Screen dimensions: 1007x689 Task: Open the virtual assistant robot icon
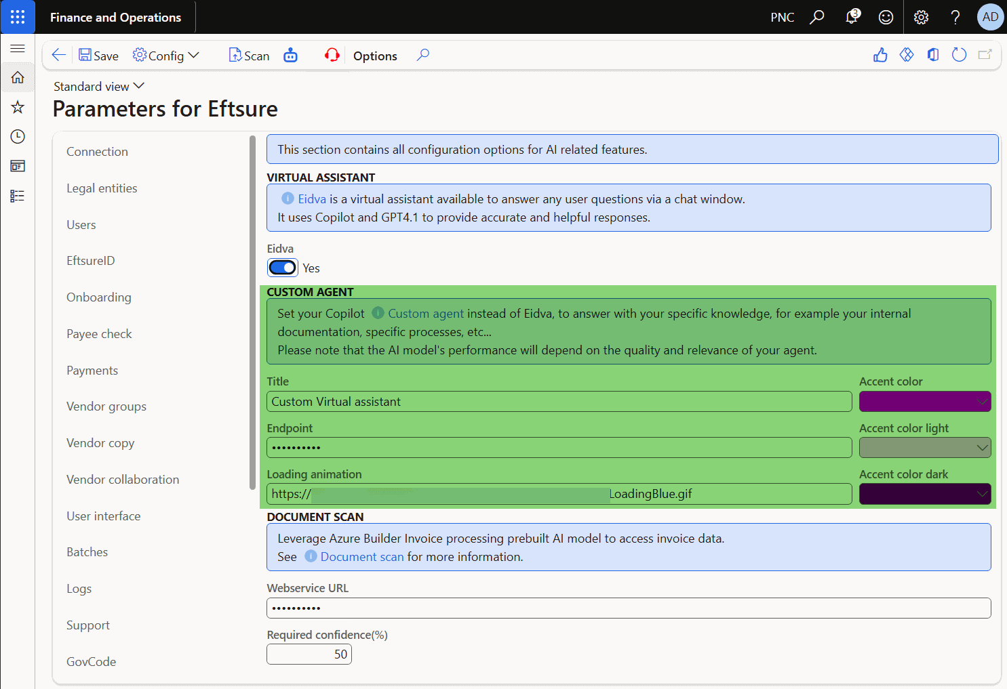pyautogui.click(x=290, y=56)
